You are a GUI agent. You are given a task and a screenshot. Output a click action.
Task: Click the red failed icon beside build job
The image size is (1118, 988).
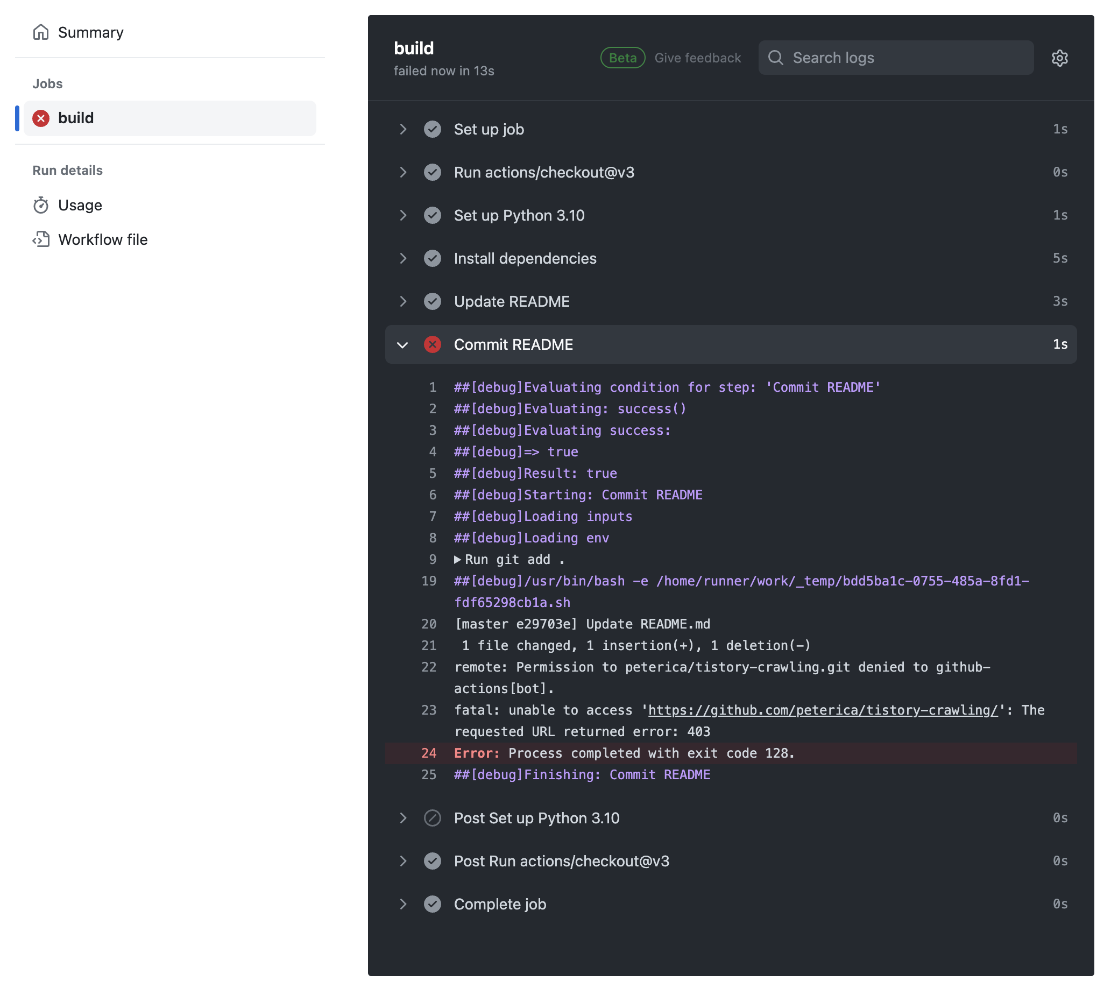(x=41, y=118)
